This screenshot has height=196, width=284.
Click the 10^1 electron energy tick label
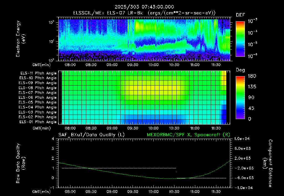pos(51,42)
